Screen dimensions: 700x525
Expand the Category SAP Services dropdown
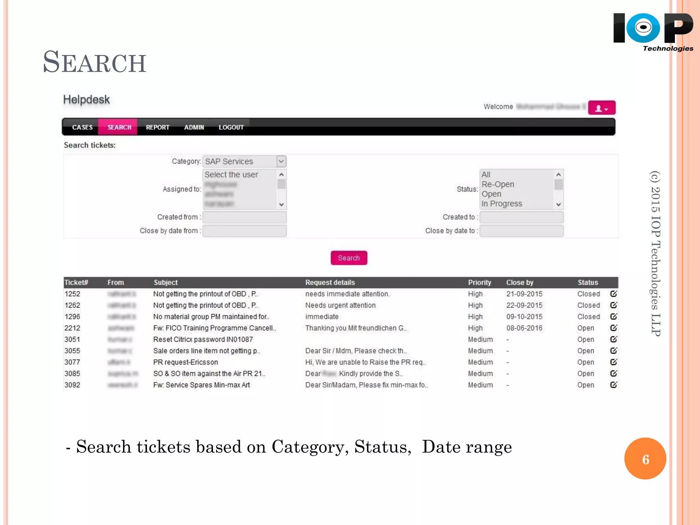[x=281, y=161]
